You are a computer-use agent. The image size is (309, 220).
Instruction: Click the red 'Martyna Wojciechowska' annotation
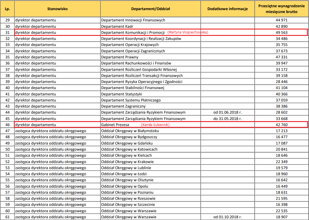click(188, 32)
